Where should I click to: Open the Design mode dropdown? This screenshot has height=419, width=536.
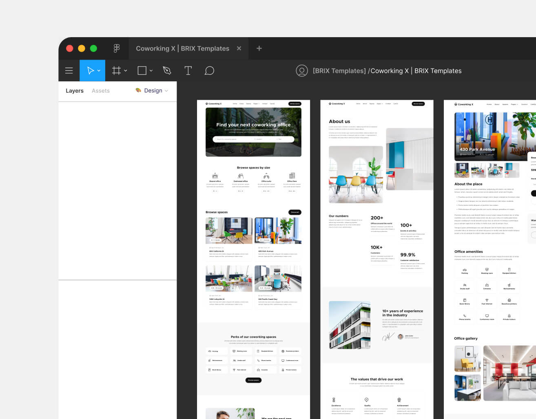coord(167,90)
